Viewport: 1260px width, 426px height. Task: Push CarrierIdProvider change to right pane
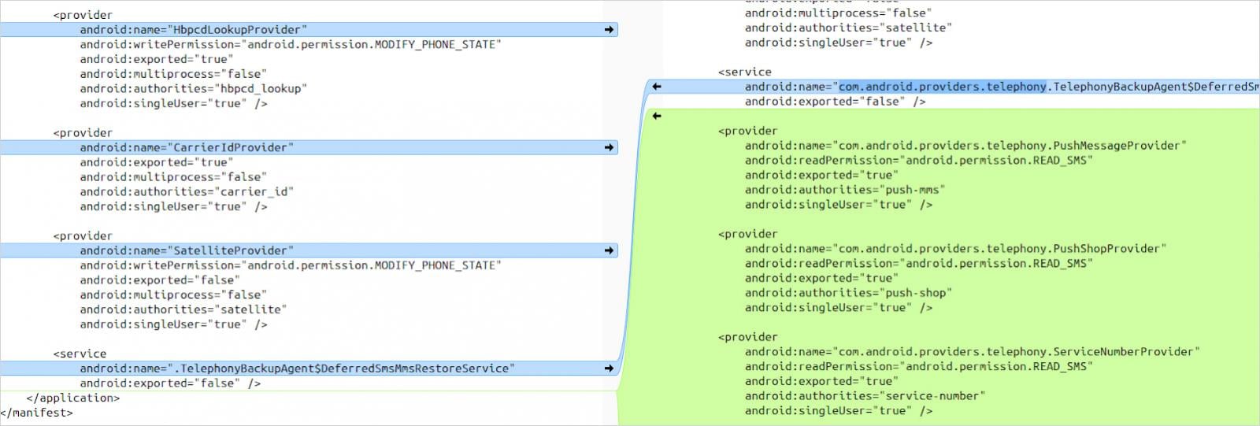(609, 147)
